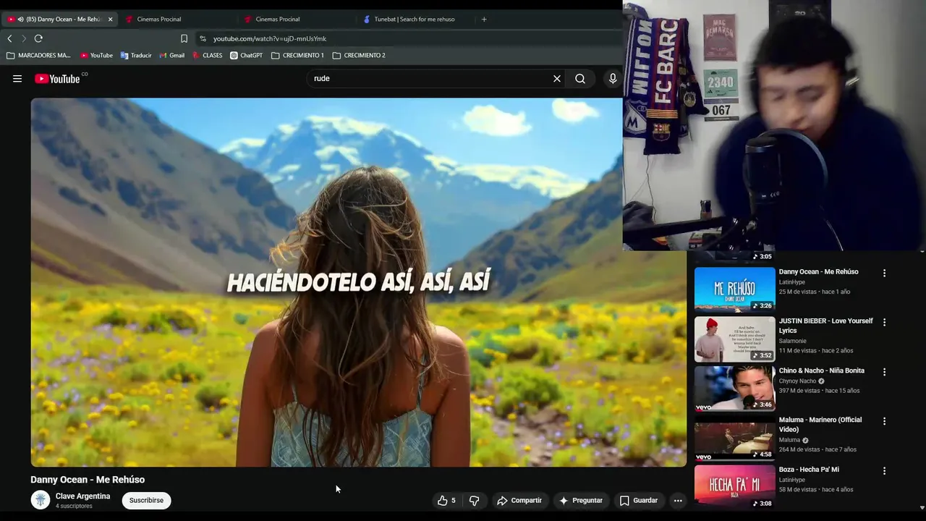Run search with the magnifier button
This screenshot has width=926, height=521.
(580, 79)
